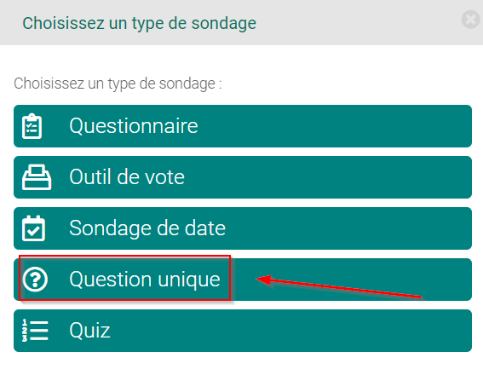Click the empty right side of the Quiz bar

[291, 331]
